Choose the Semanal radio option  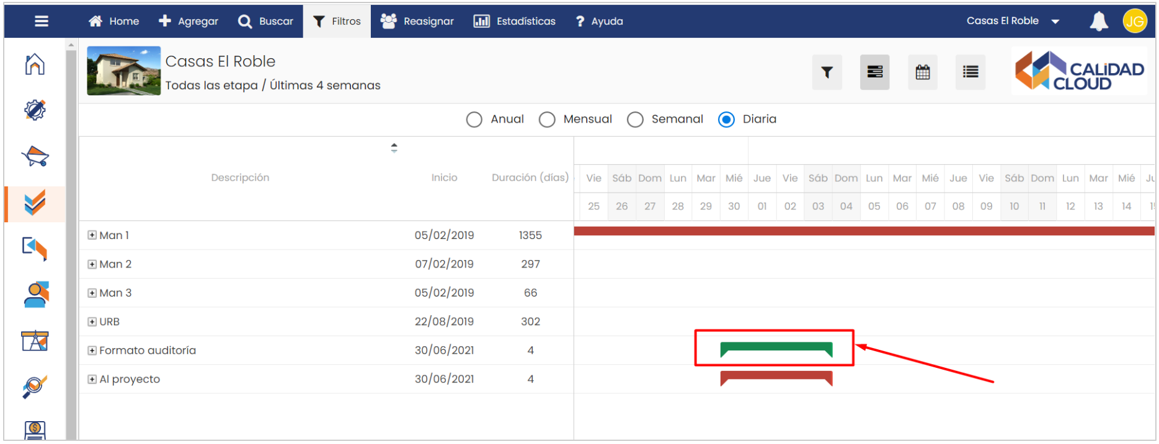635,120
